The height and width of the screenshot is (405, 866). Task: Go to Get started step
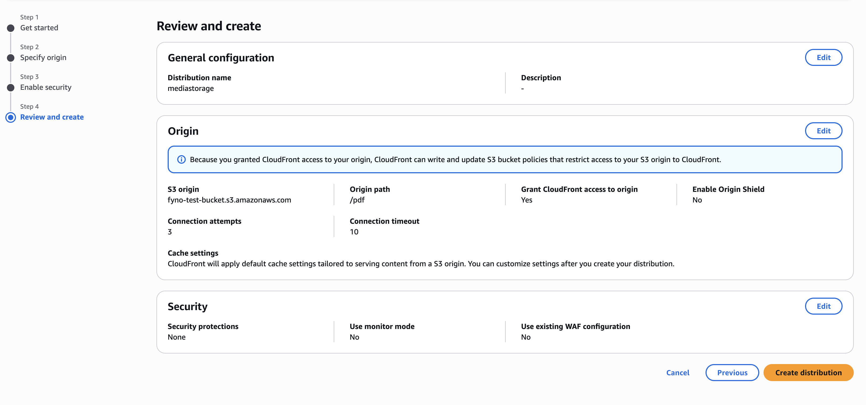tap(39, 28)
